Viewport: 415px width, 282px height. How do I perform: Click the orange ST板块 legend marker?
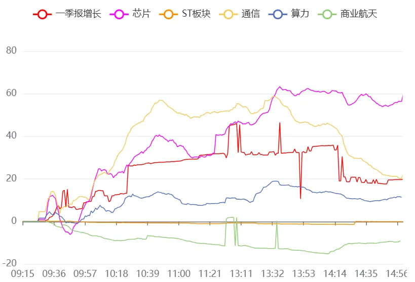[x=168, y=14]
